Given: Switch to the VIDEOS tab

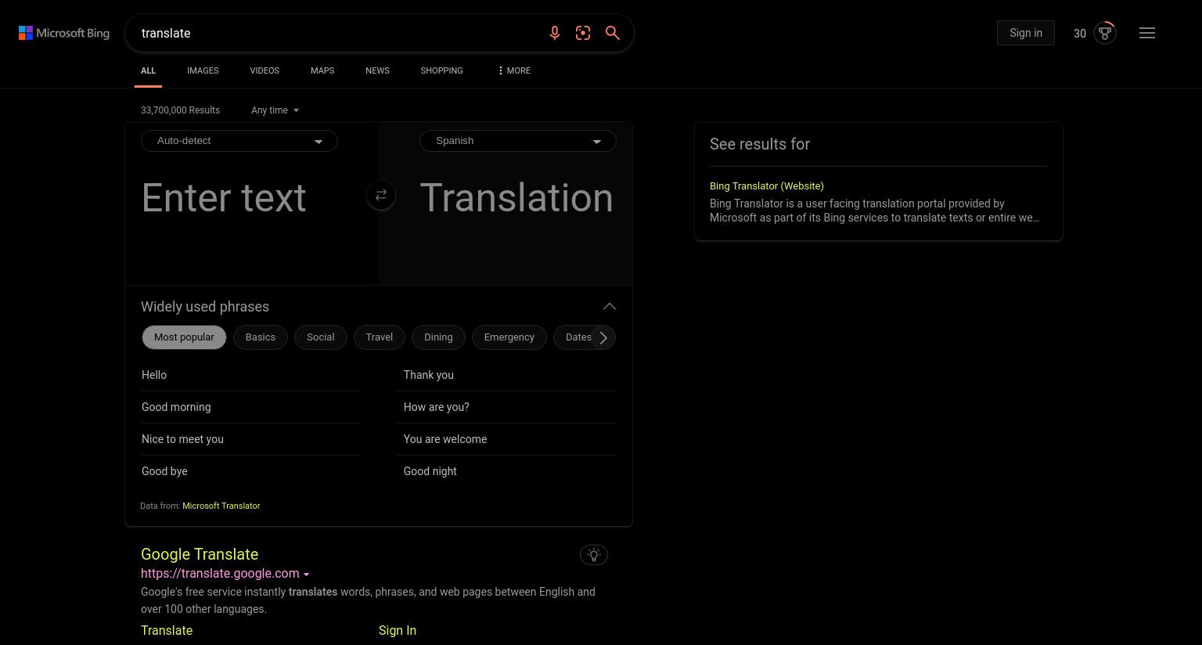Looking at the screenshot, I should pos(265,70).
